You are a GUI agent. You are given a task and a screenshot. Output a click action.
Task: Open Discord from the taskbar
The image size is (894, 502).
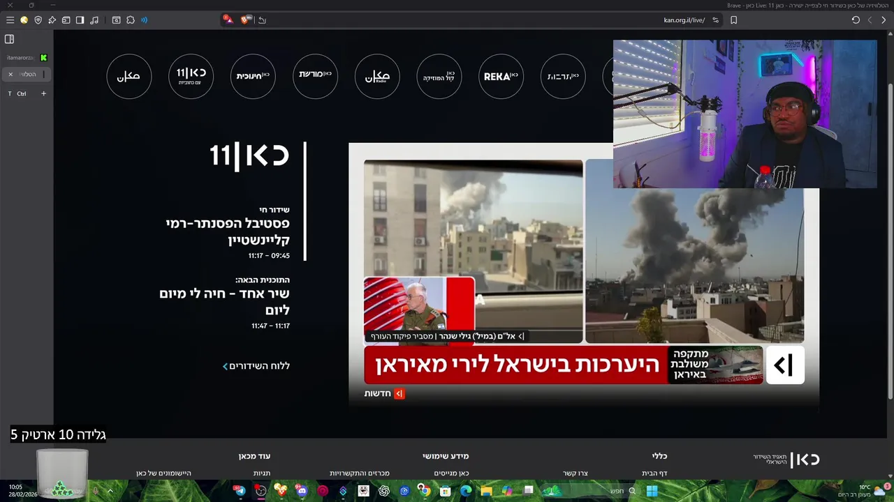click(x=302, y=491)
